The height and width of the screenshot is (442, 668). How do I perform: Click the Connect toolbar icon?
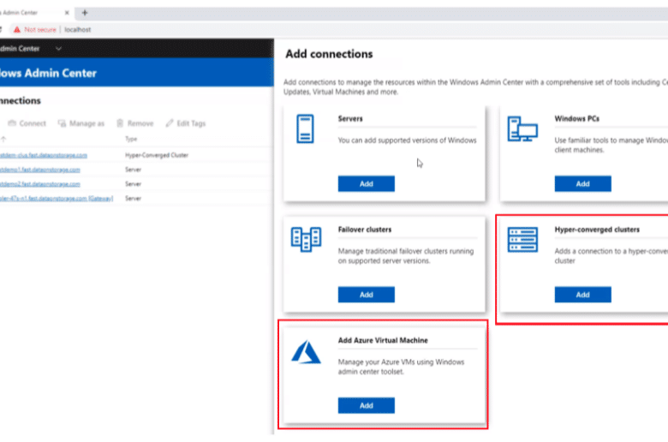[x=12, y=123]
